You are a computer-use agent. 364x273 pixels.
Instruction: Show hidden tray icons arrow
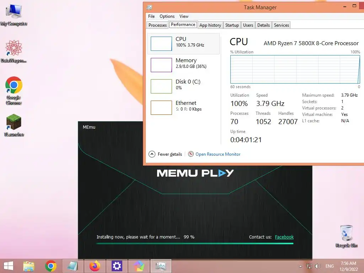pos(300,266)
